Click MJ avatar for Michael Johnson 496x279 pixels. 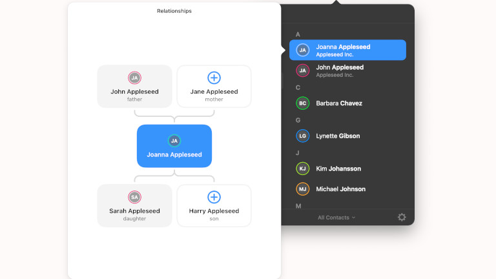pyautogui.click(x=302, y=189)
